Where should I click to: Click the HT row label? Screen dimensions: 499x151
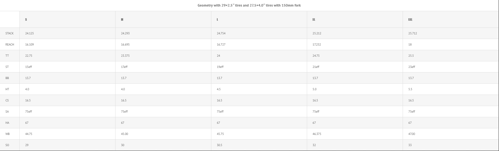7,89
